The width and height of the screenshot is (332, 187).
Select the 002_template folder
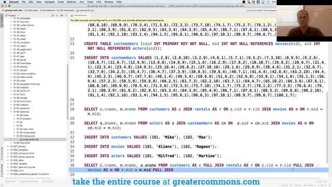(x=20, y=150)
